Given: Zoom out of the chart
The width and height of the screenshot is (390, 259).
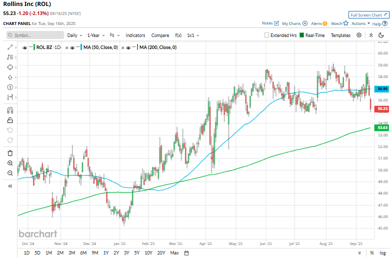Looking at the screenshot, I should click(x=10, y=173).
